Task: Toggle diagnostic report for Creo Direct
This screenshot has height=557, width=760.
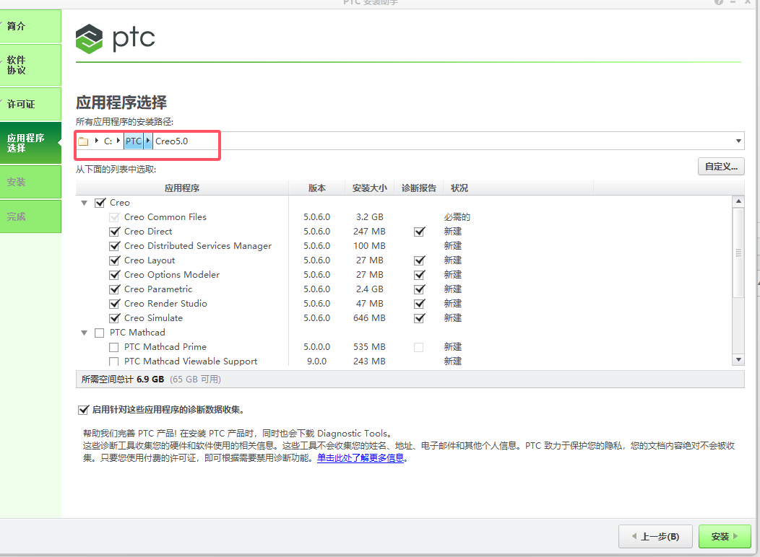Action: tap(419, 232)
